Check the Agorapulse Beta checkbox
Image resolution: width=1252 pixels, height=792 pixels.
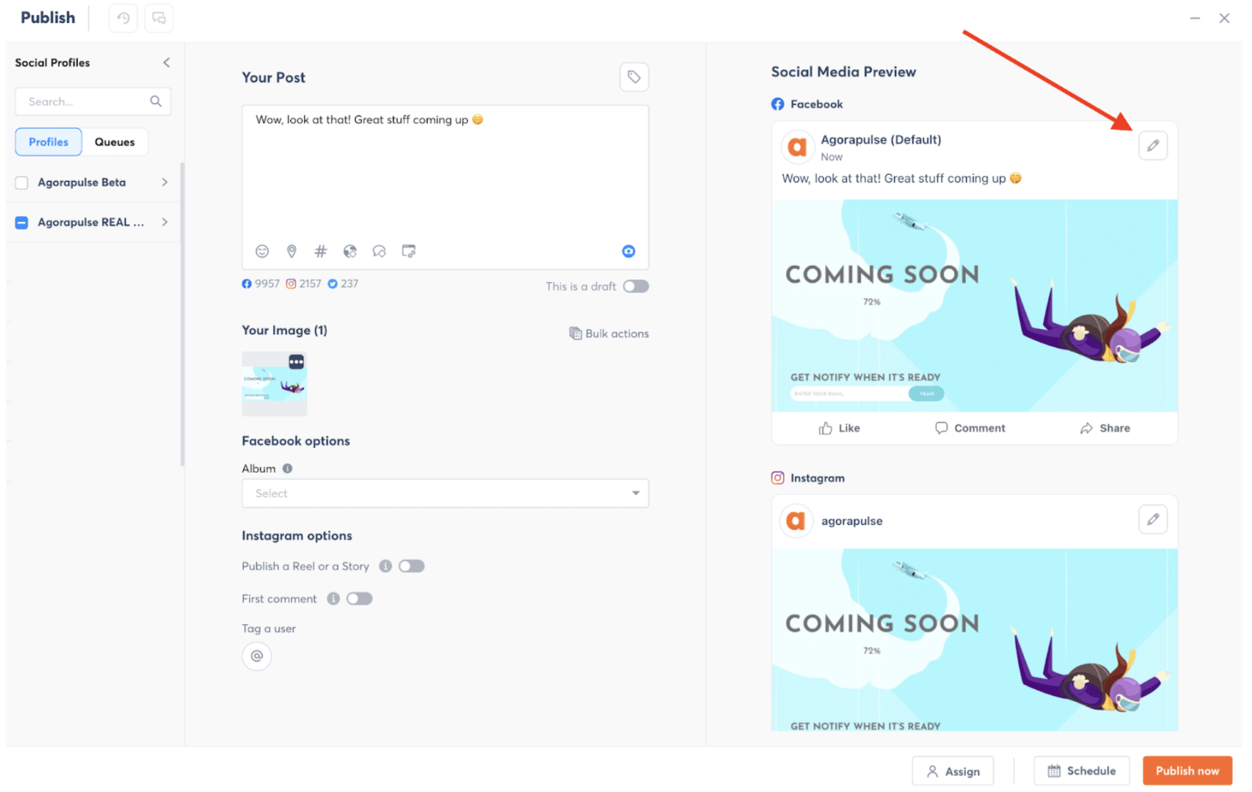(22, 182)
